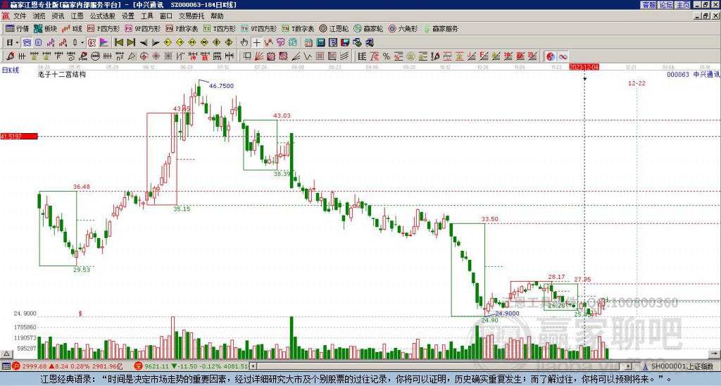Open the 江恩轮 Gann wheel

pyautogui.click(x=334, y=28)
